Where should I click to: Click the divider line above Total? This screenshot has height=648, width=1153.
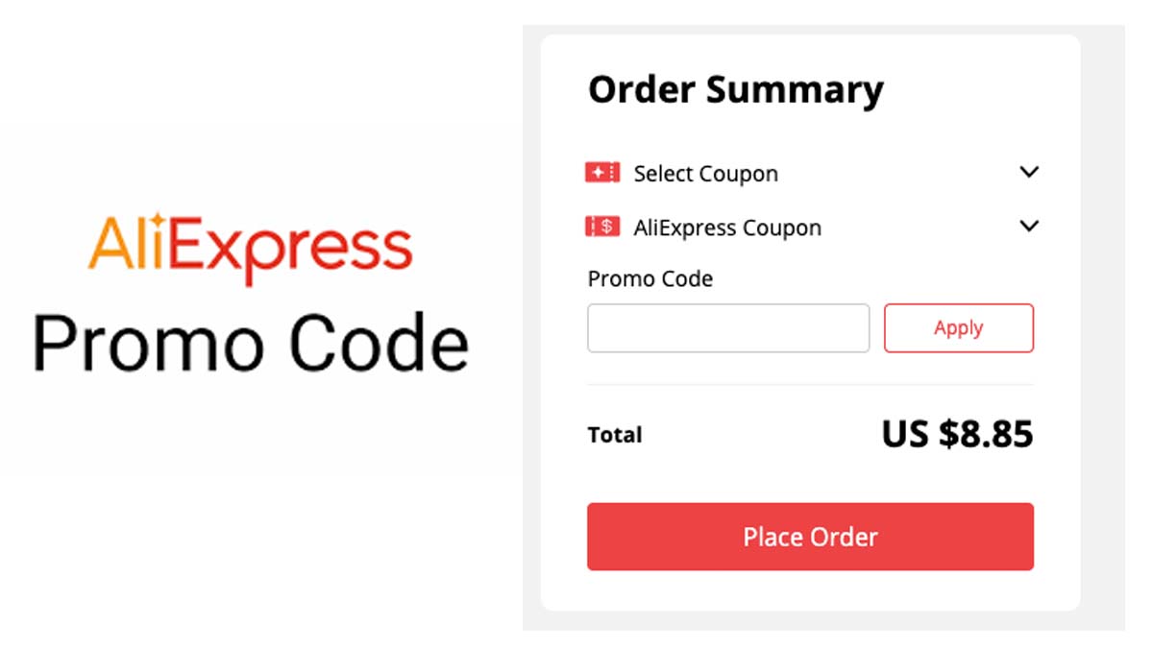click(x=810, y=385)
